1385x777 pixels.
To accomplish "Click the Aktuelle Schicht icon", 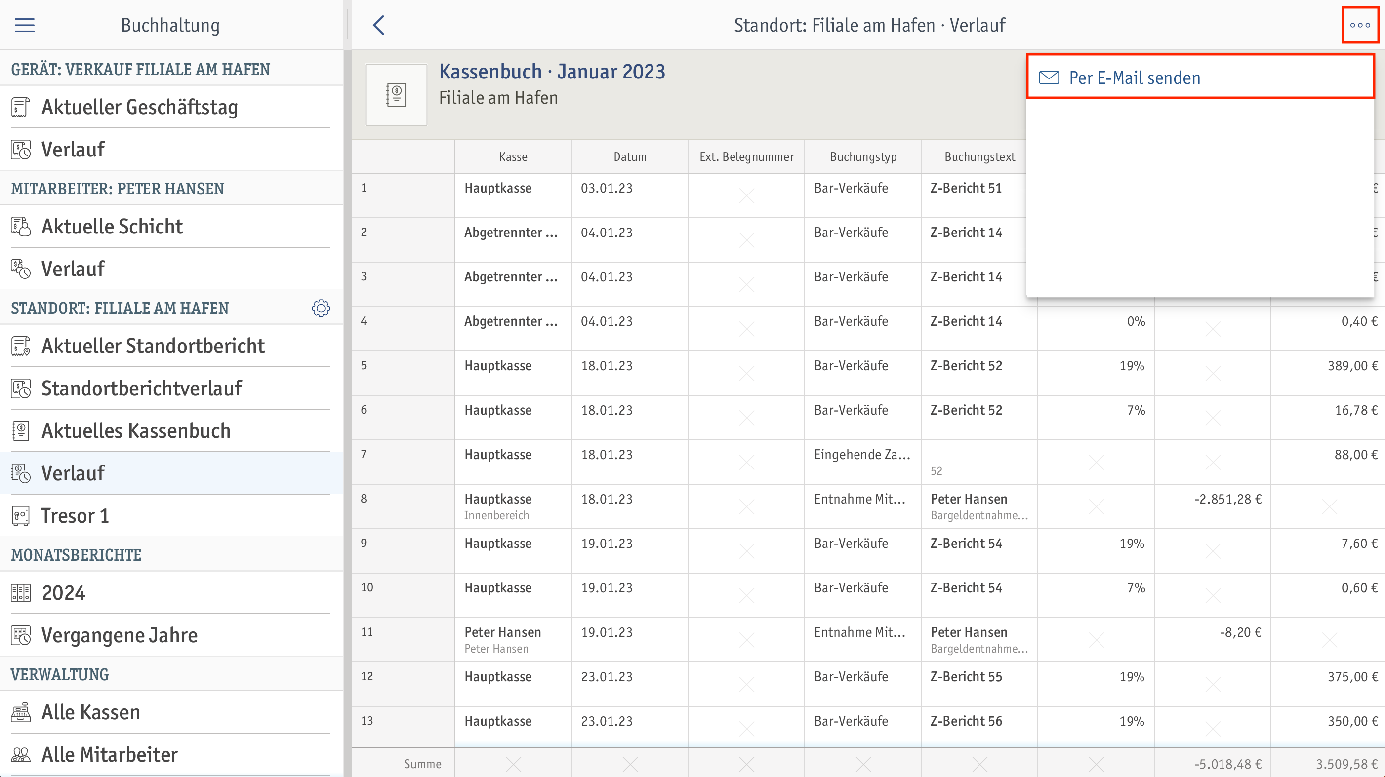I will [20, 226].
